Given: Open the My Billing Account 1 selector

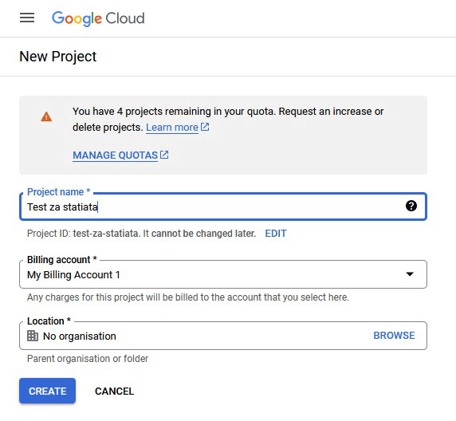Looking at the screenshot, I should pos(223,274).
